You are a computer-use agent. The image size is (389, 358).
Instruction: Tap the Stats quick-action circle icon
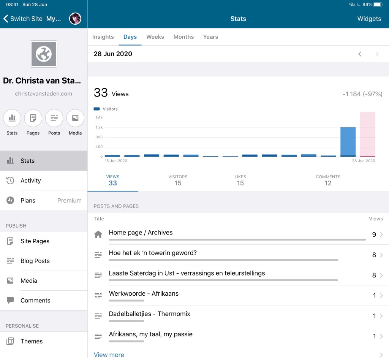pyautogui.click(x=12, y=118)
